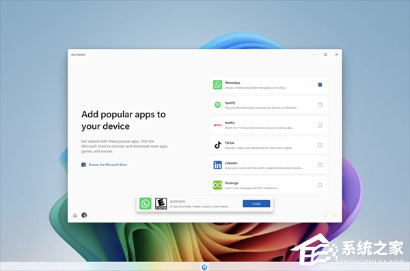The image size is (410, 271).
Task: Close the Get Started window
Action: tap(336, 55)
